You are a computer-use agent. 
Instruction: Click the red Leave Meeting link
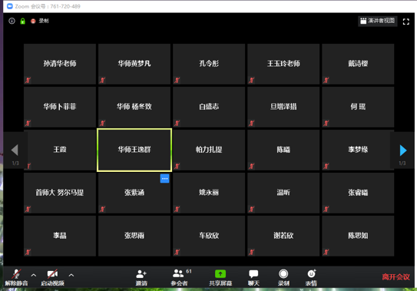[395, 277]
